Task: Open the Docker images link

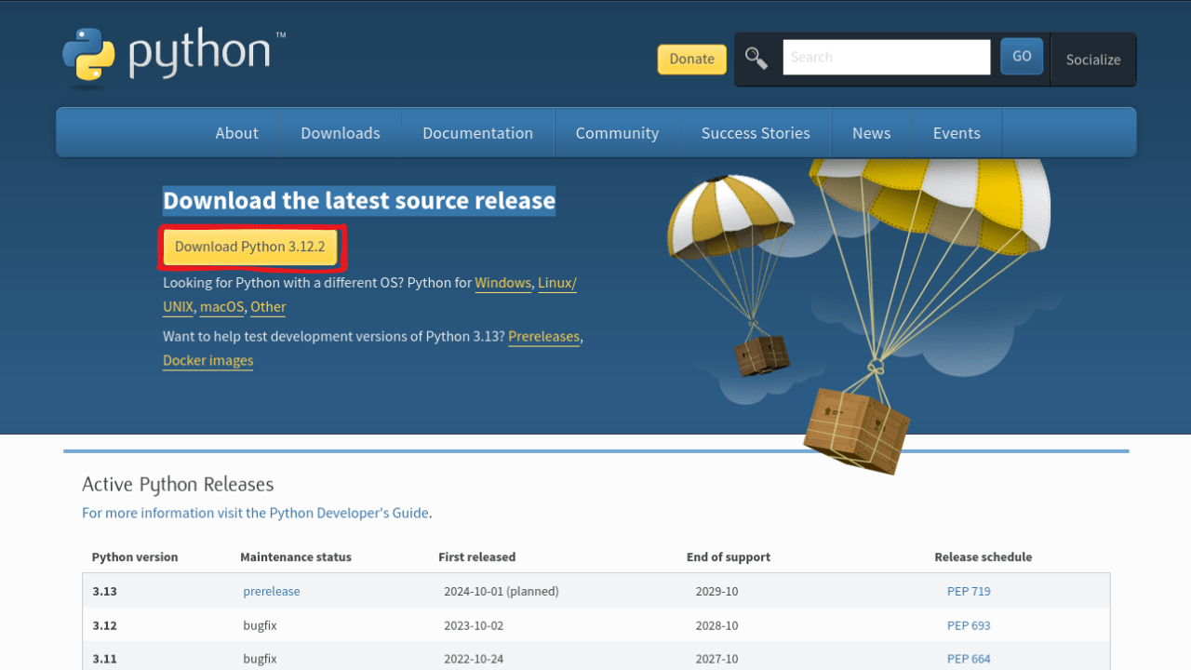Action: point(207,361)
